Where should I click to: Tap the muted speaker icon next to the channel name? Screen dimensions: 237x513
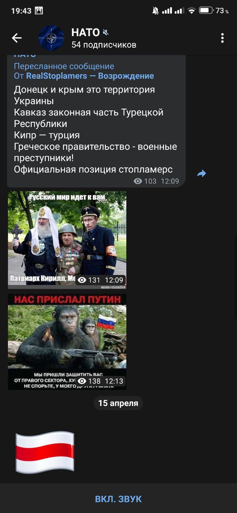click(106, 32)
